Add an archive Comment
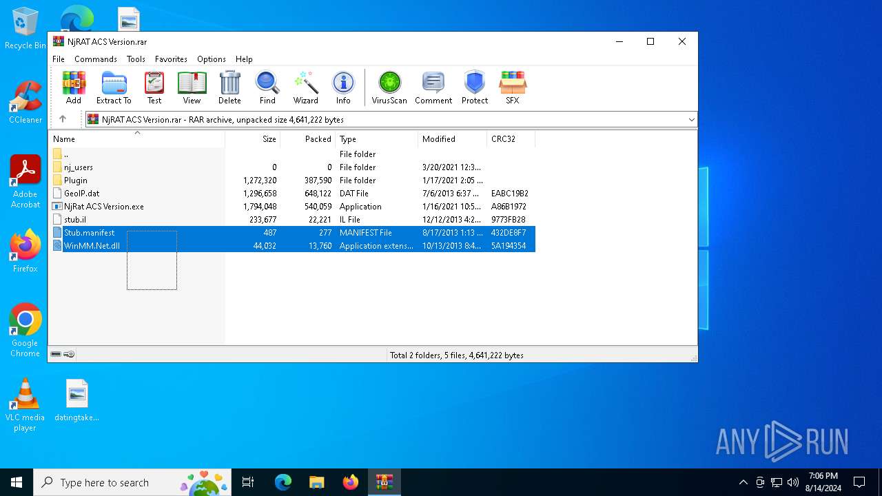The height and width of the screenshot is (496, 882). coord(433,87)
